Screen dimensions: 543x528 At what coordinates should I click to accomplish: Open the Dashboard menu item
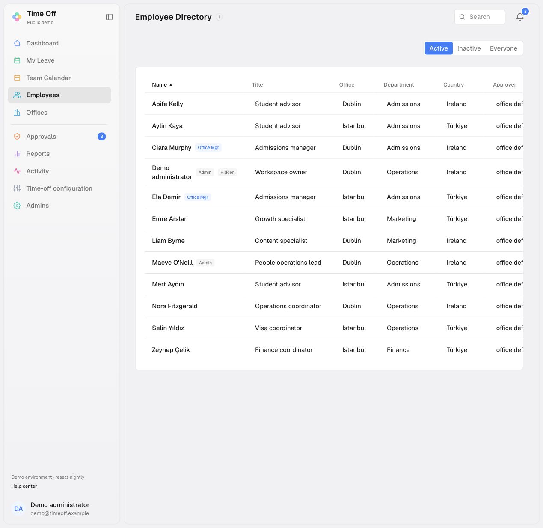pos(59,43)
